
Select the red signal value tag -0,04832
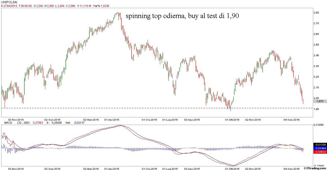(320, 151)
